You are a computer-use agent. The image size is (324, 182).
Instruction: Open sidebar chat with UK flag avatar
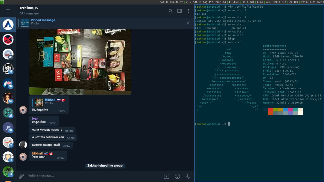point(8,83)
